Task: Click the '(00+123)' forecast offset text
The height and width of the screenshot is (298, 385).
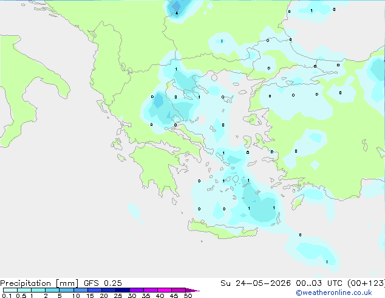Action: point(366,283)
